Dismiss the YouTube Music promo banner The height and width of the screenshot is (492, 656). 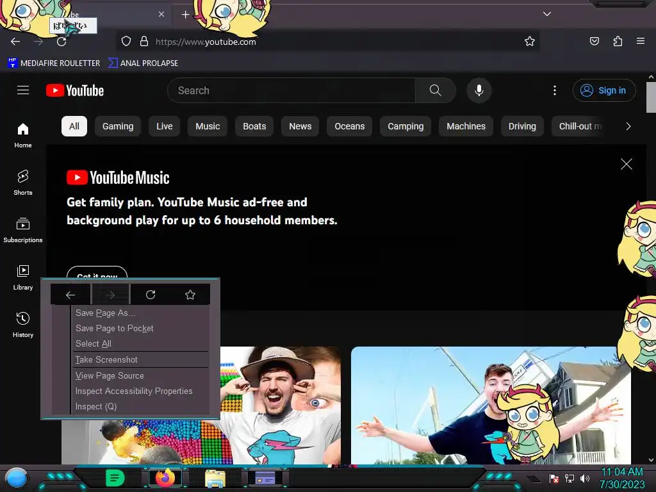627,164
